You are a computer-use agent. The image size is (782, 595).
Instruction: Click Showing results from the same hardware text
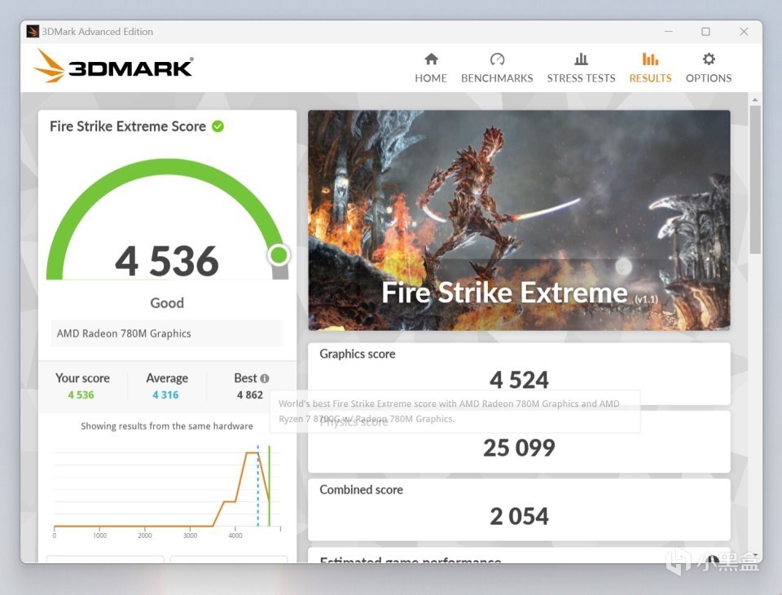[x=166, y=425]
